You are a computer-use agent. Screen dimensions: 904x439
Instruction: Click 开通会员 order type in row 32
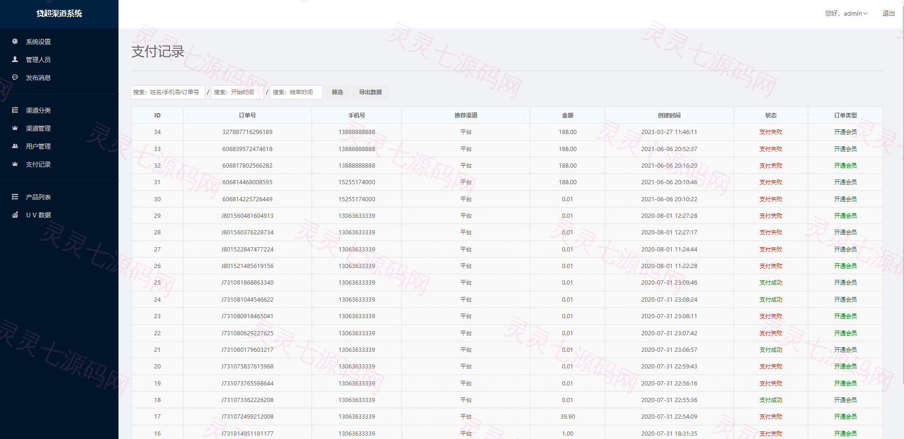tap(845, 166)
